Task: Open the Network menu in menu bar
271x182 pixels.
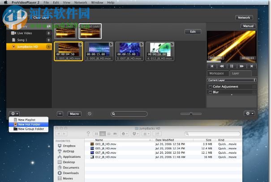Action: pos(81,2)
